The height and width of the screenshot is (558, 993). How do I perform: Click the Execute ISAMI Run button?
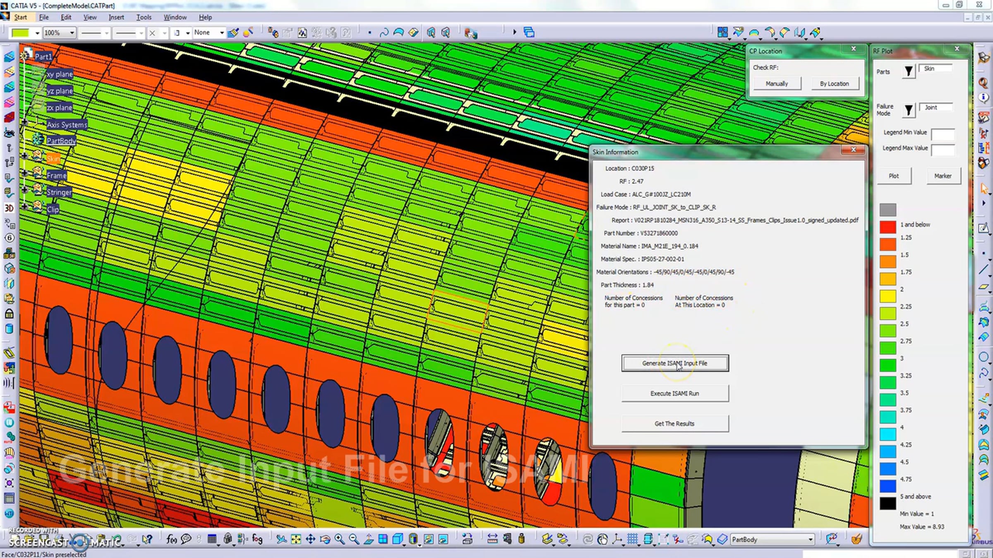pos(675,393)
